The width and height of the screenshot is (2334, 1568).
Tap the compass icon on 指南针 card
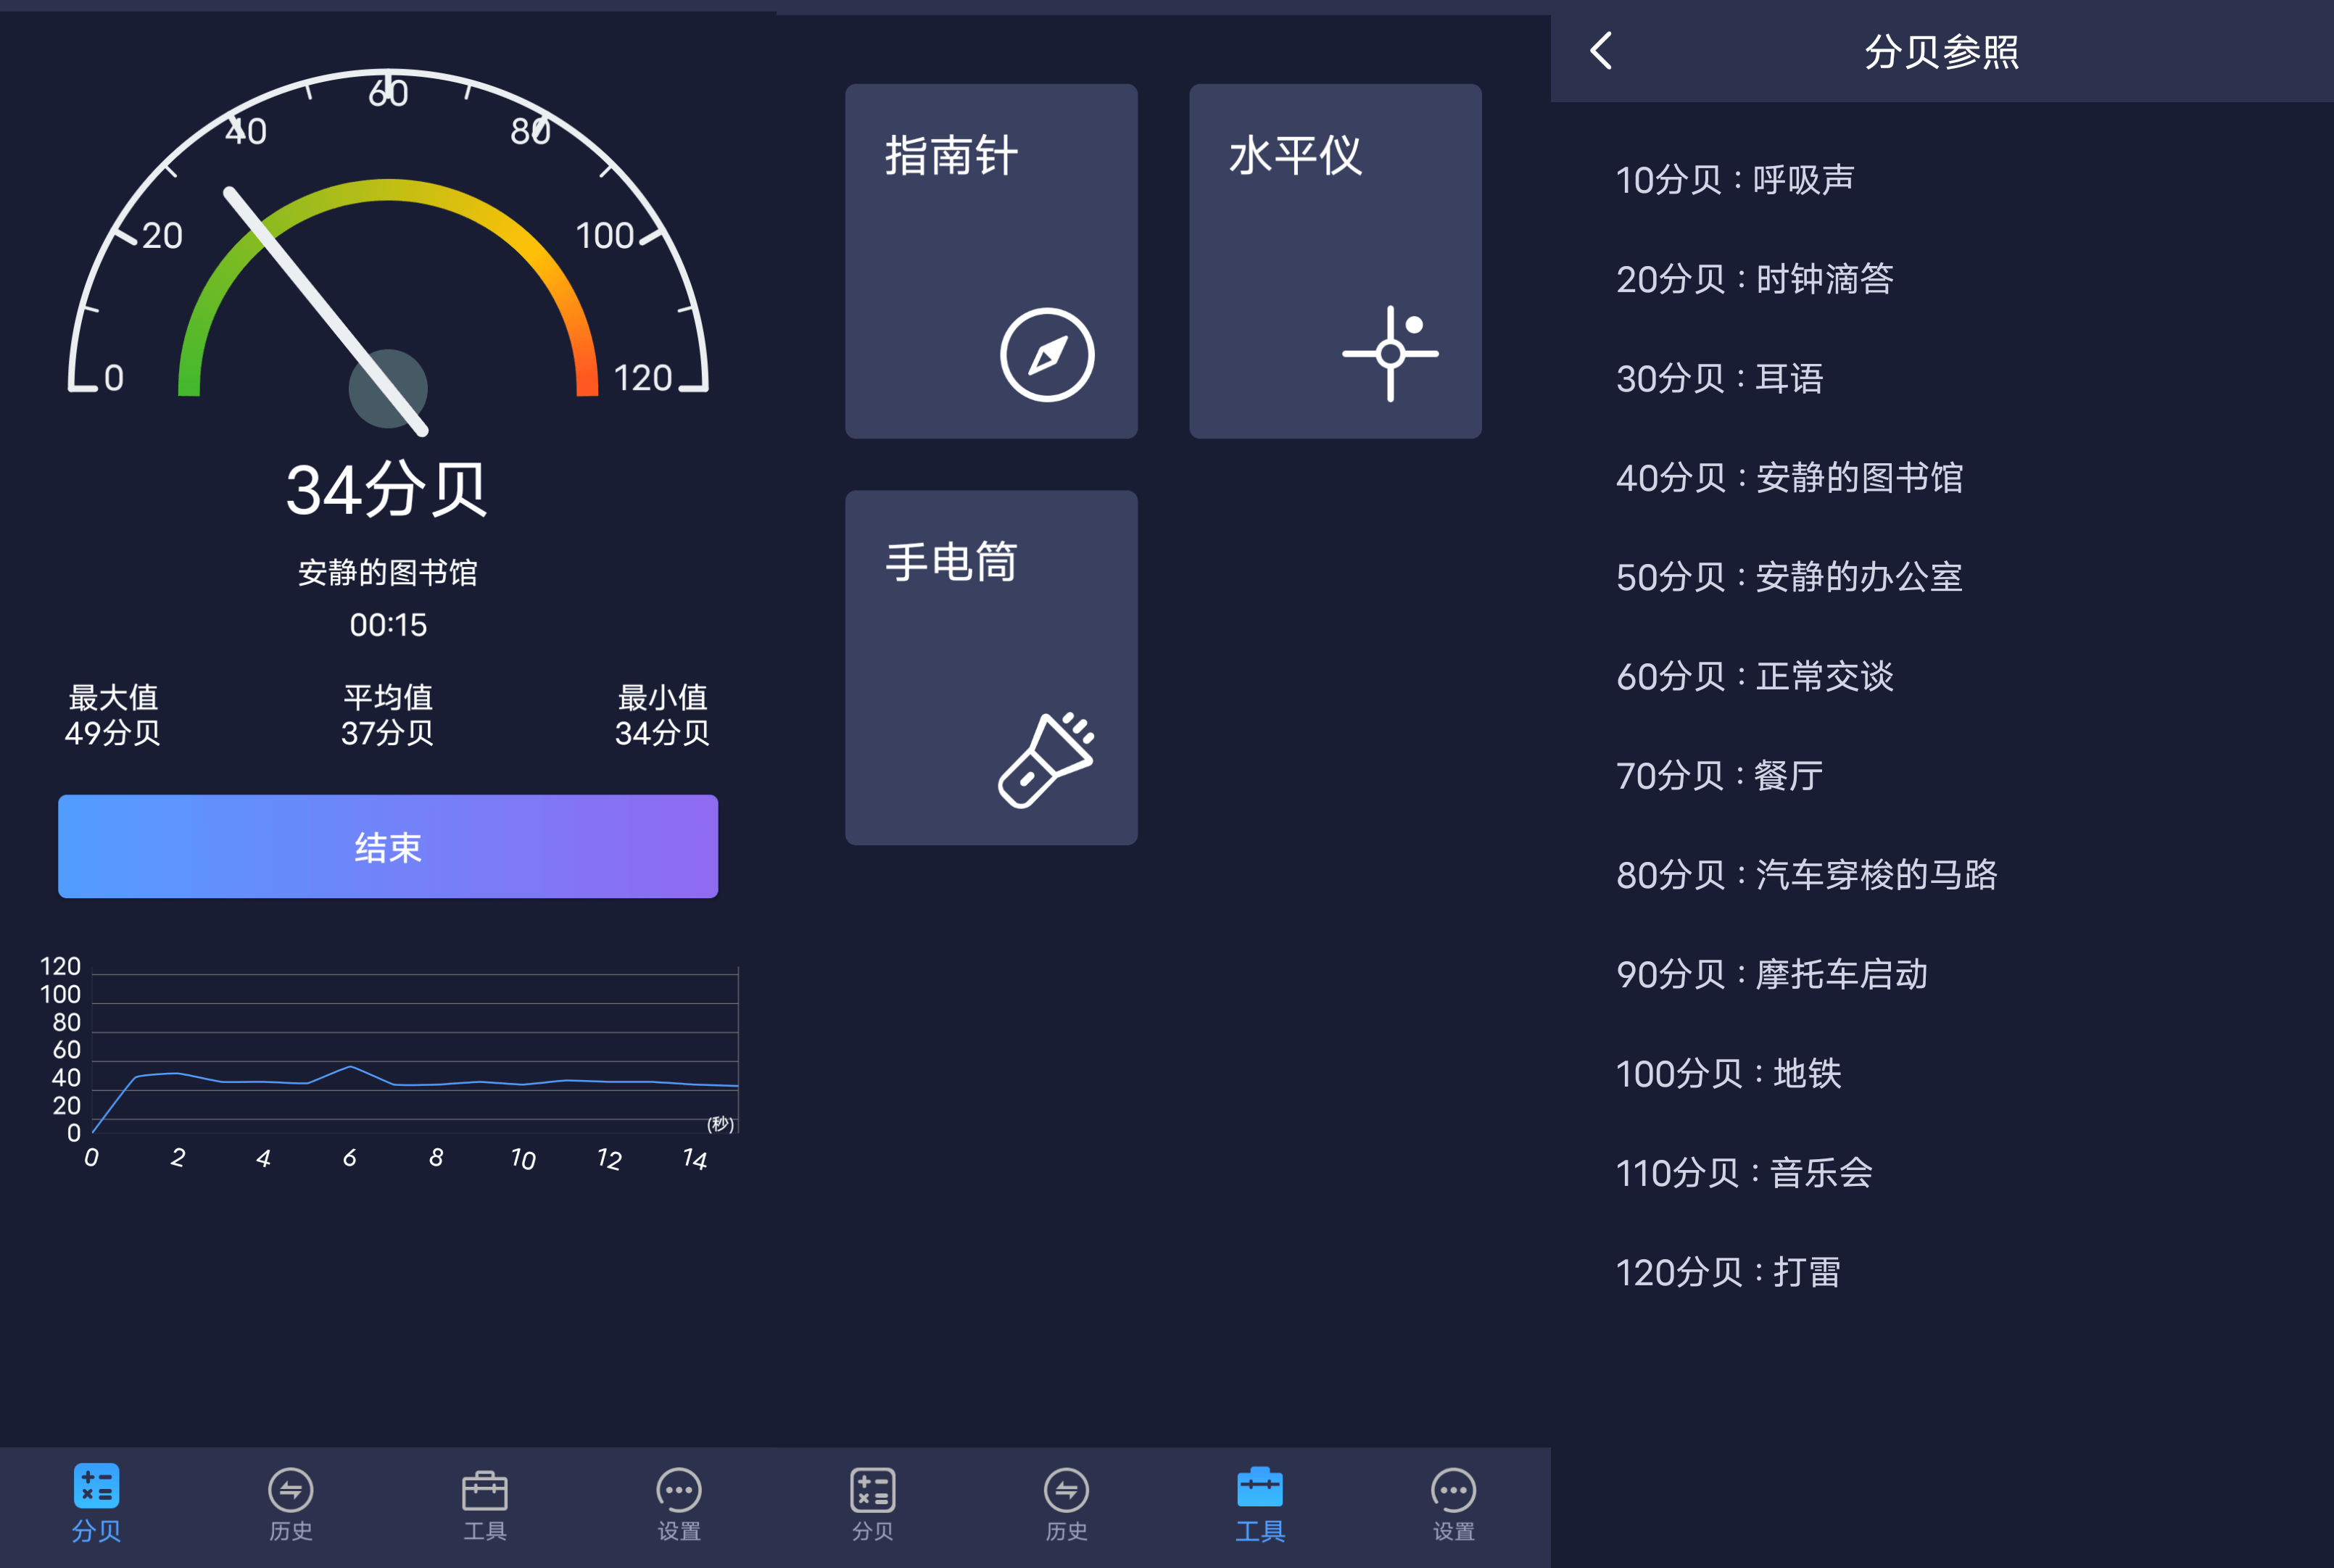click(1047, 355)
